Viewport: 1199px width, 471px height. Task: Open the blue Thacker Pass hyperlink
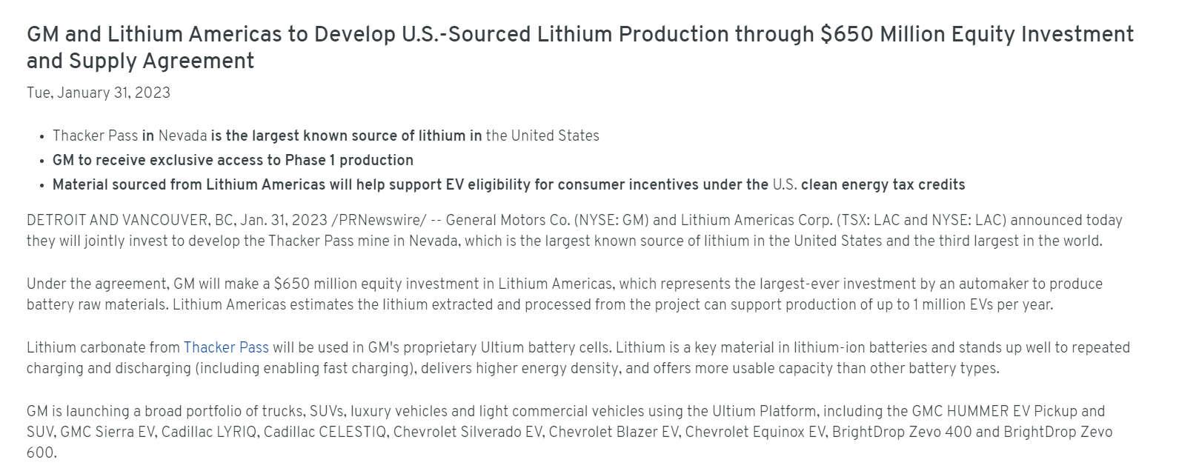coord(226,347)
